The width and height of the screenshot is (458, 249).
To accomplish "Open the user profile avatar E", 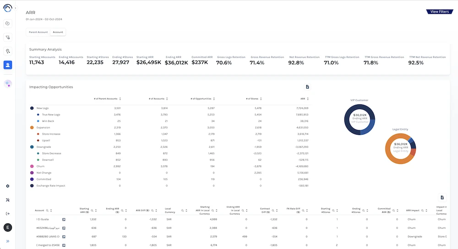I will [x=8, y=227].
